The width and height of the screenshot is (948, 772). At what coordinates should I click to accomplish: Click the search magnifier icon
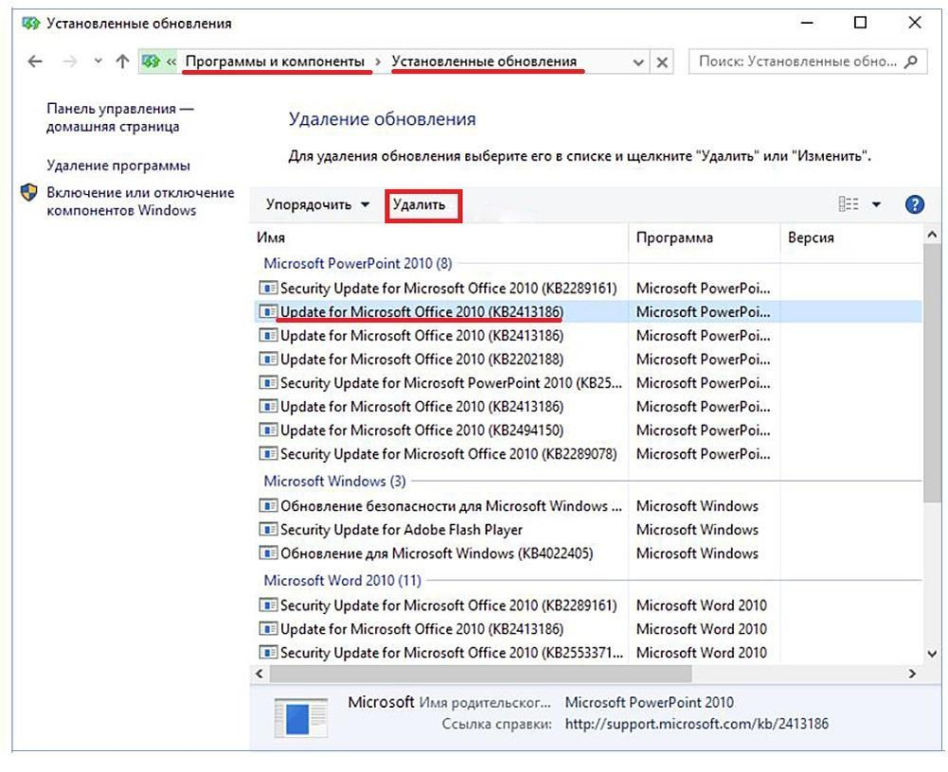(912, 61)
